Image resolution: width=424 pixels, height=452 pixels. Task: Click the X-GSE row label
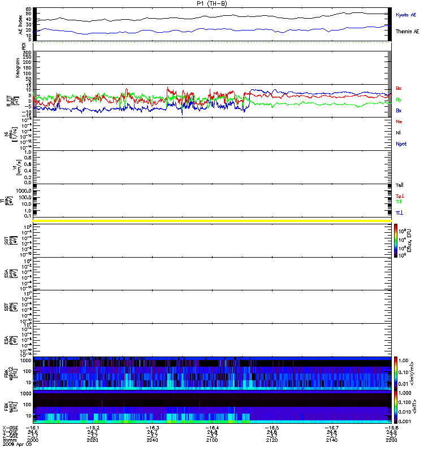point(10,428)
